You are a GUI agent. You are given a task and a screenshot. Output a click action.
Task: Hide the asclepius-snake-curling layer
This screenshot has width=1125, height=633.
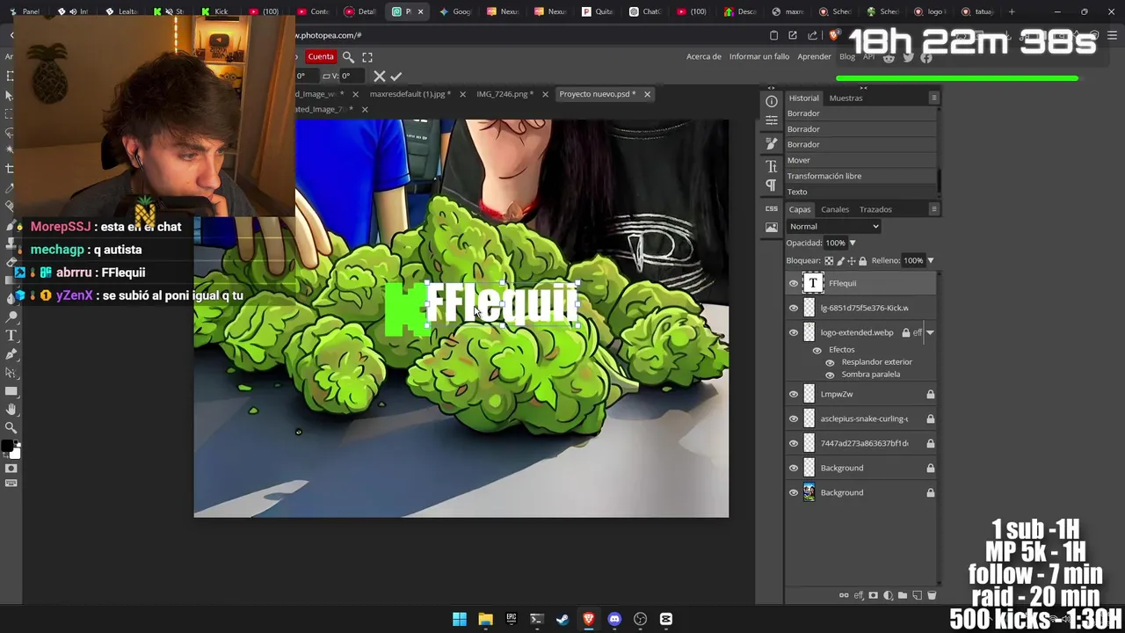point(794,418)
